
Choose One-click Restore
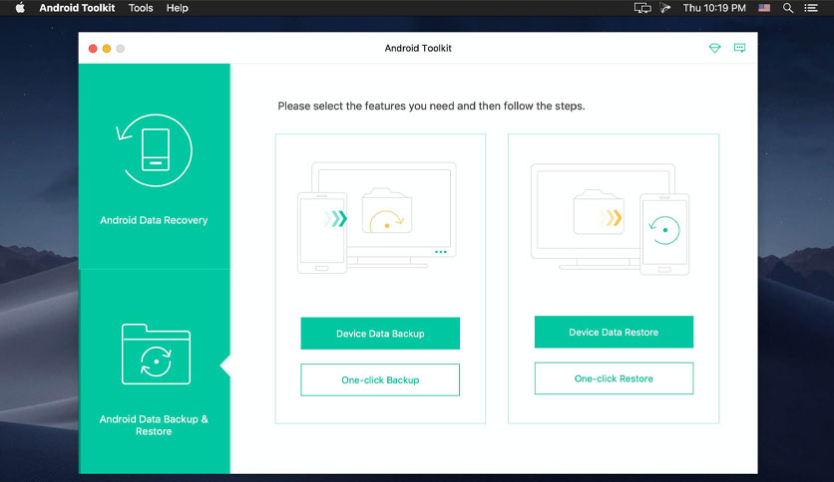pos(614,378)
